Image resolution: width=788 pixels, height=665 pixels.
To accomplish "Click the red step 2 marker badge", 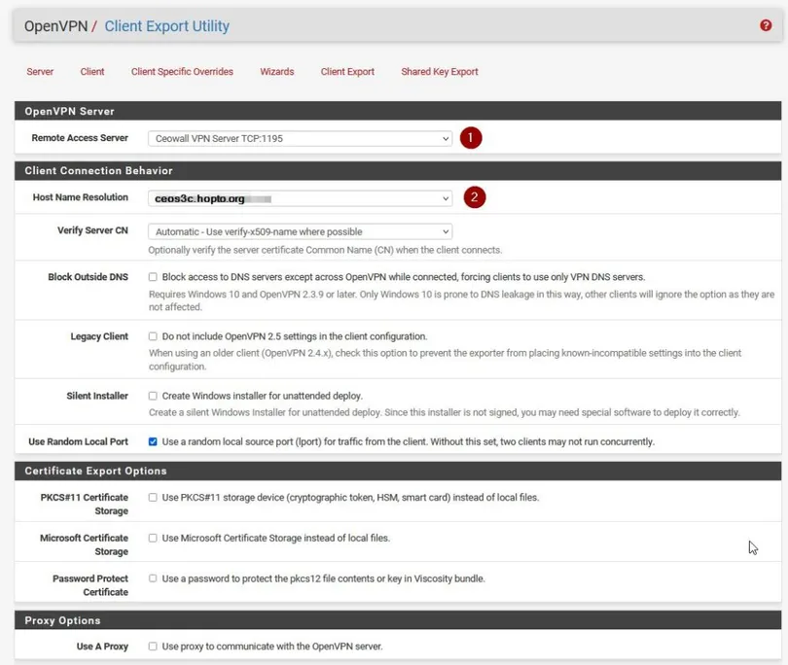I will click(473, 197).
